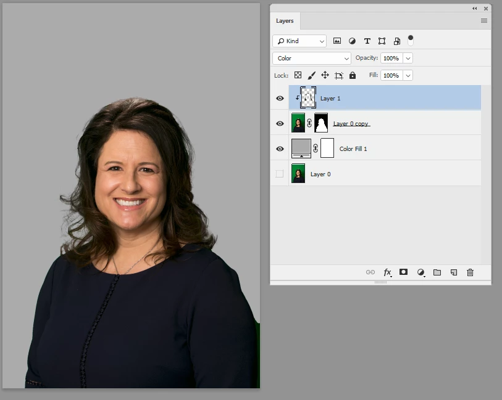Screen dimensions: 502x400
Task: Lock image pixels with brush icon
Action: 311,75
